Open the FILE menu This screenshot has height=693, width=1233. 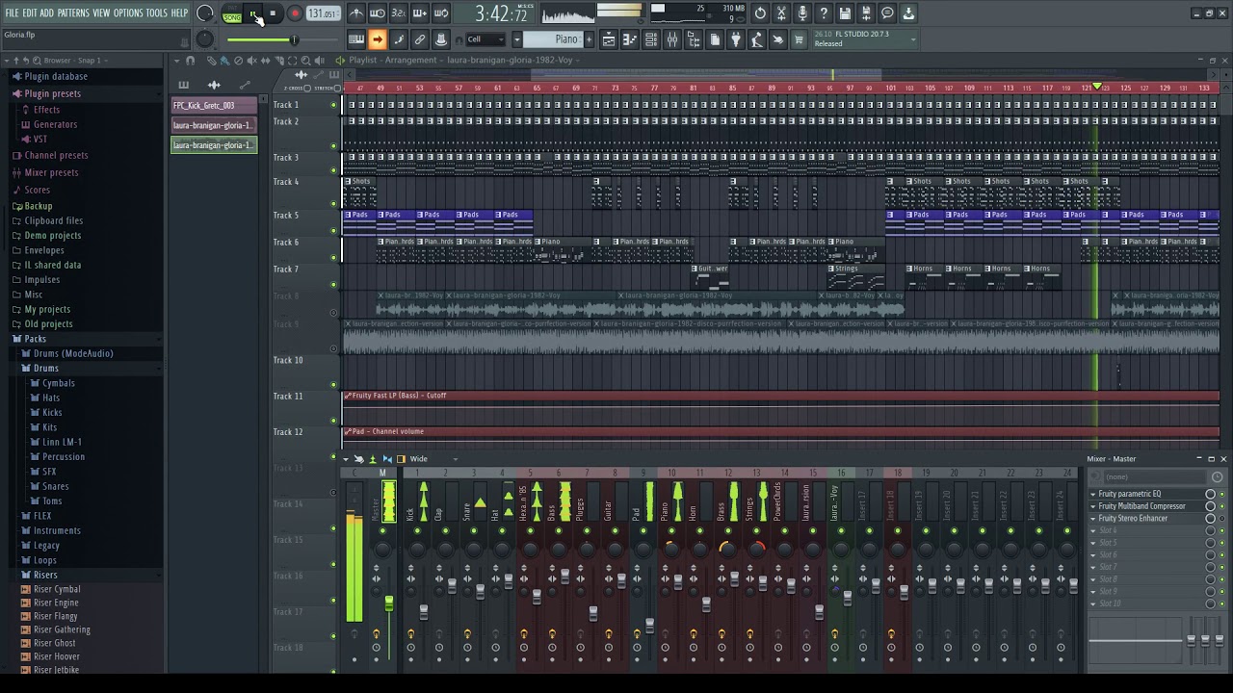click(x=12, y=13)
